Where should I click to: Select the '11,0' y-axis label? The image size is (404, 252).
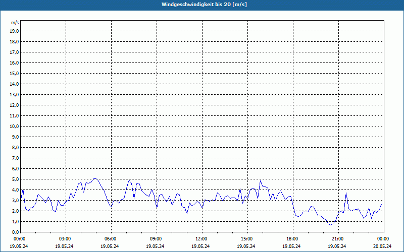(x=15, y=116)
